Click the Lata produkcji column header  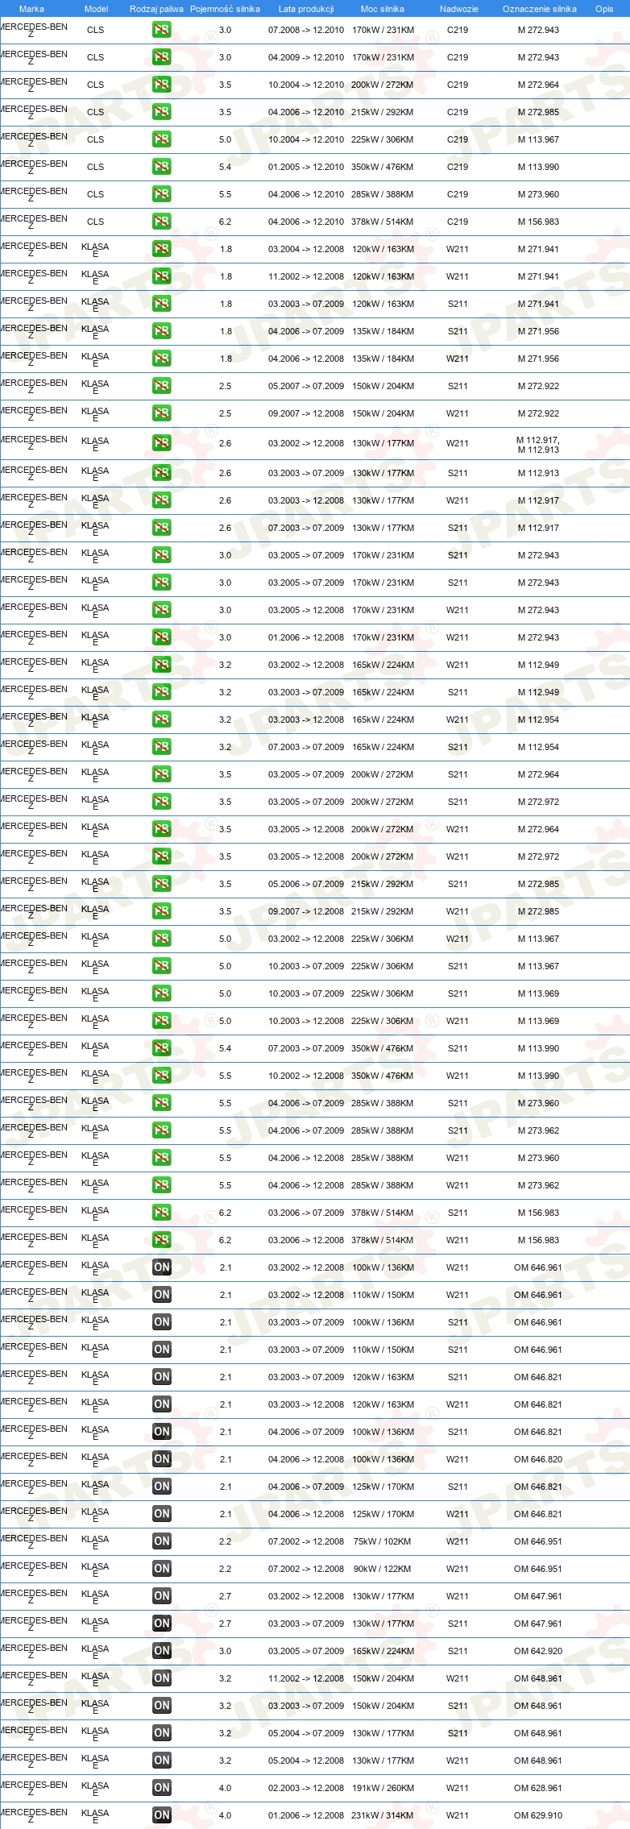tap(306, 9)
